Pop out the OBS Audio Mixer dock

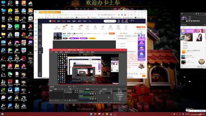(x=97, y=89)
